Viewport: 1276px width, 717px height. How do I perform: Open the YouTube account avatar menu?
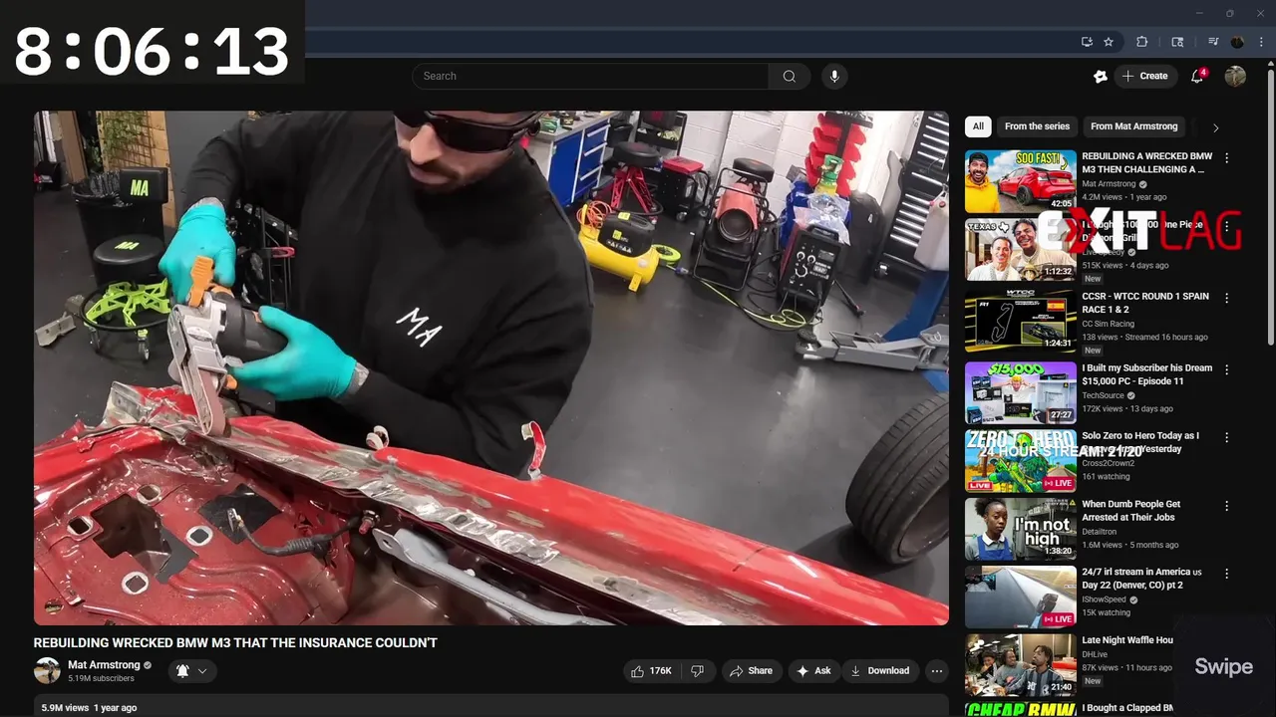(x=1235, y=76)
